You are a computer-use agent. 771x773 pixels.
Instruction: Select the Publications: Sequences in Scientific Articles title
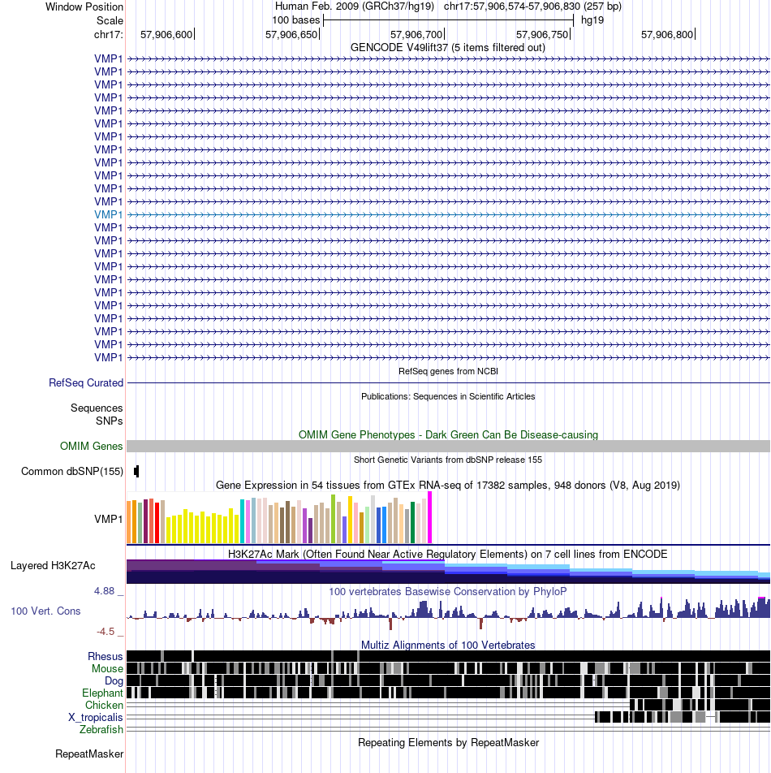point(448,396)
